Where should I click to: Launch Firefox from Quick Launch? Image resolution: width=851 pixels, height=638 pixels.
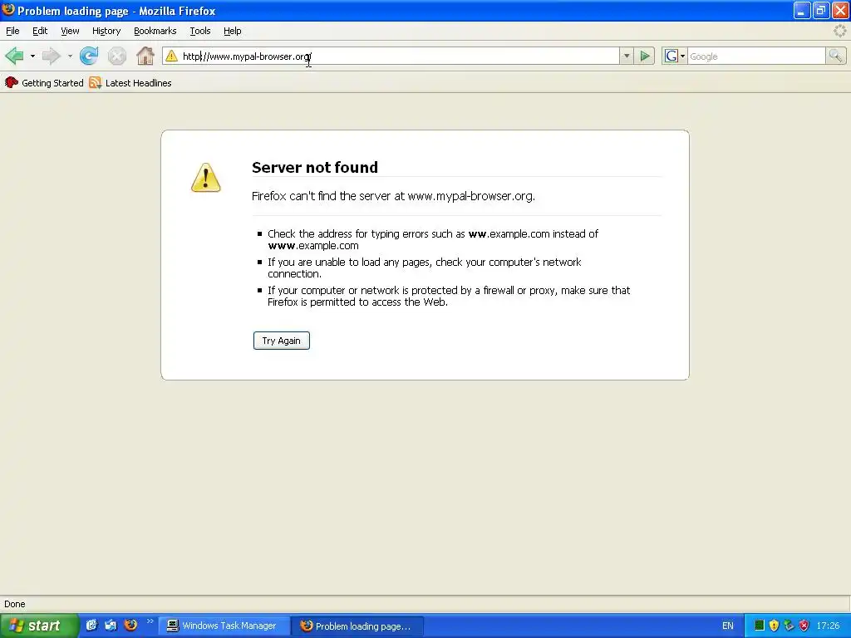click(x=130, y=625)
